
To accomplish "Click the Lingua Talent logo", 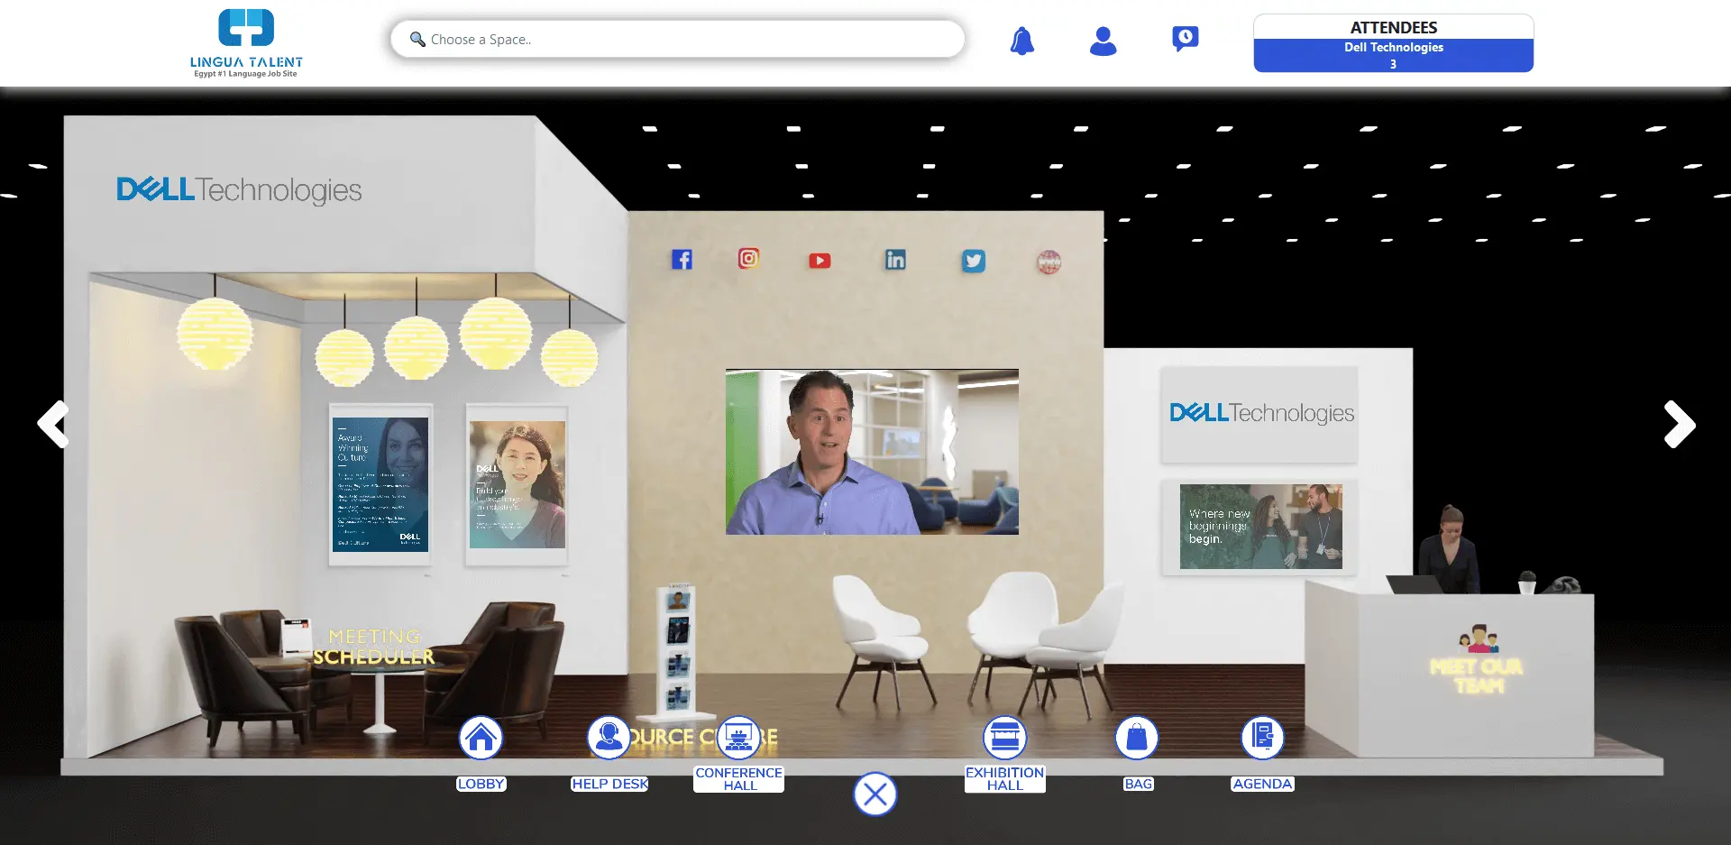I will pyautogui.click(x=246, y=42).
